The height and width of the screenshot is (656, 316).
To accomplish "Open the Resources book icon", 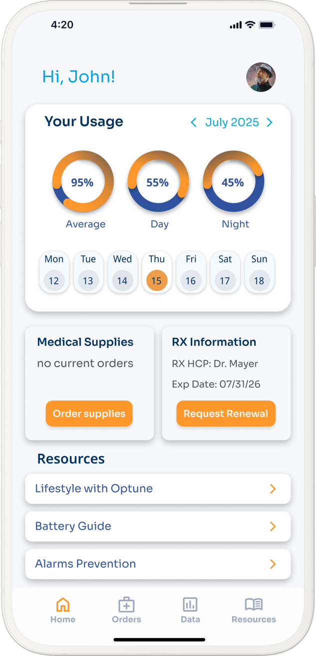I will pos(254,604).
